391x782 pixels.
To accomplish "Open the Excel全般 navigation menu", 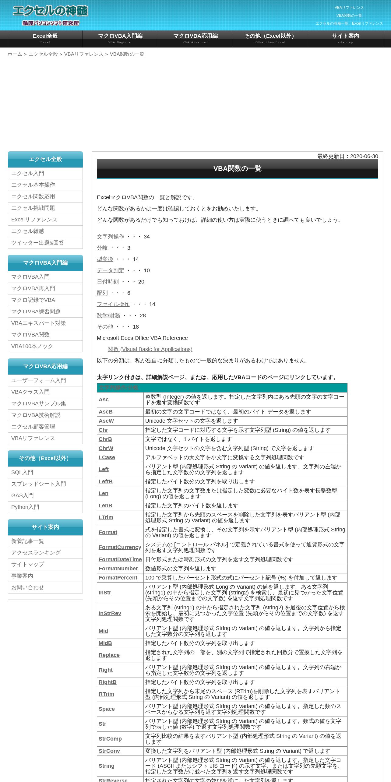I will (x=45, y=39).
